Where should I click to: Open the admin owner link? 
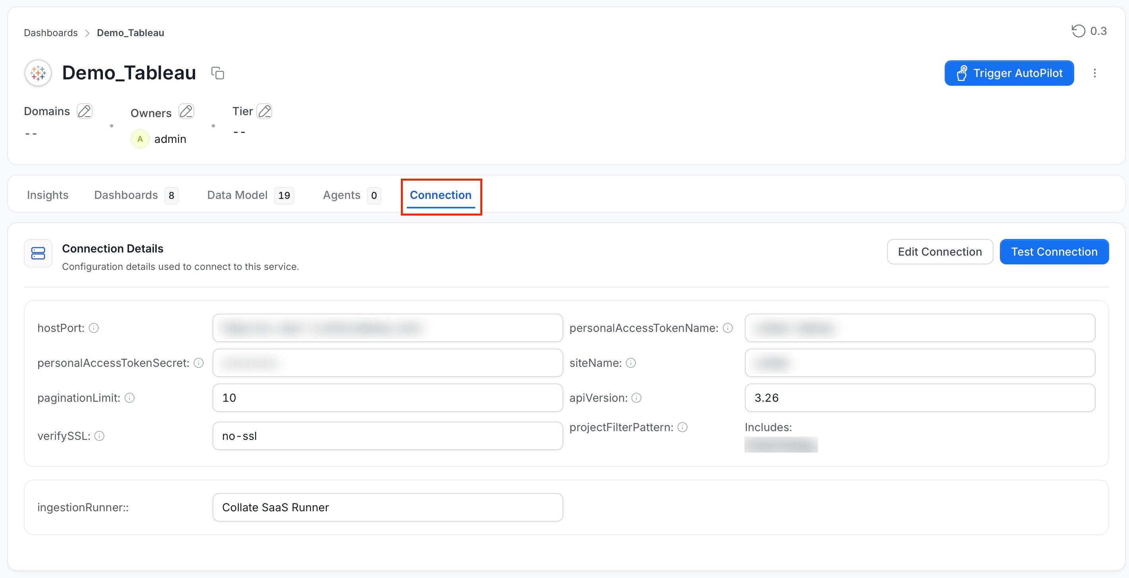point(170,139)
